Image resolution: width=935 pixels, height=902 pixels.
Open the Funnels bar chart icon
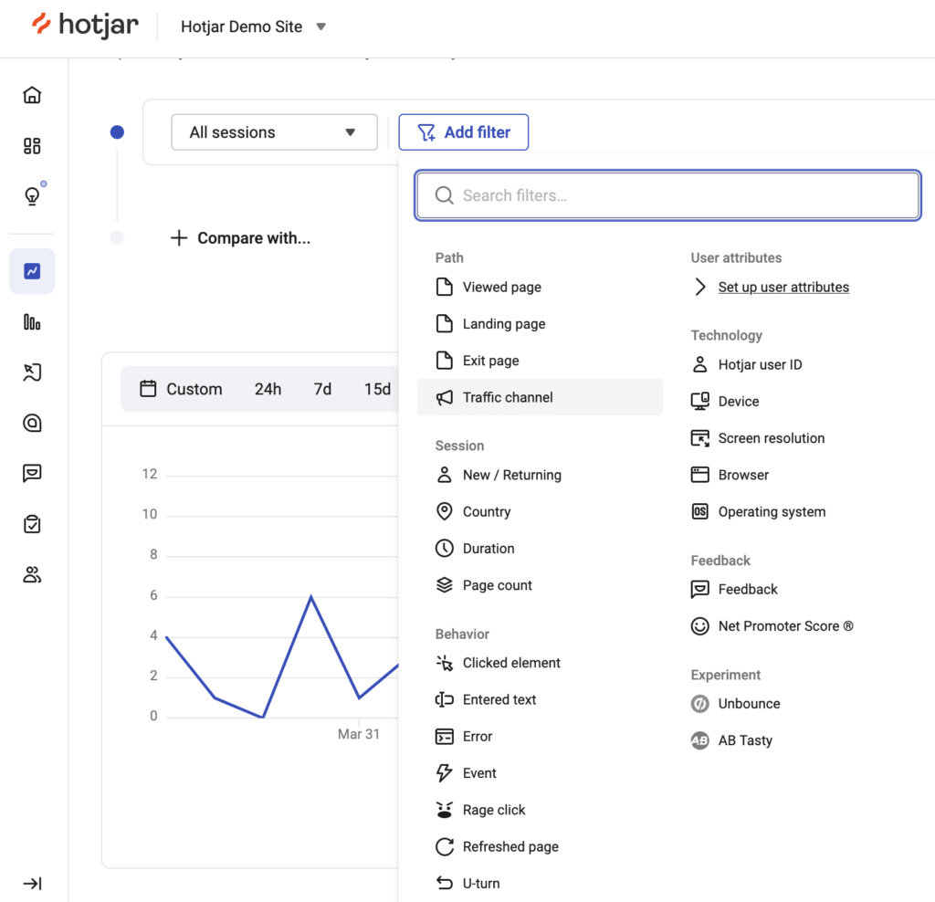tap(32, 321)
